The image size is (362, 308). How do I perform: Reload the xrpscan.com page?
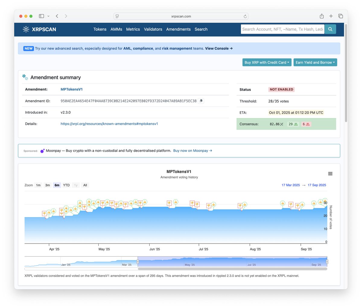pos(245,16)
